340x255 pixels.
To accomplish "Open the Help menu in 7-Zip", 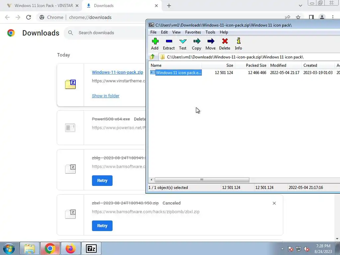I will pyautogui.click(x=224, y=32).
